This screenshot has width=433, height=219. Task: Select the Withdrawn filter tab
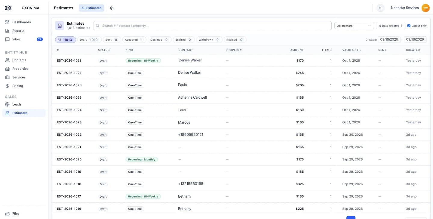click(x=209, y=40)
